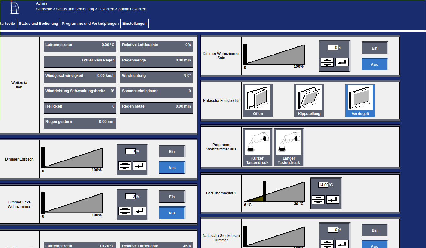Click the Helligkeit field
426x248 pixels.
pyautogui.click(x=80, y=108)
